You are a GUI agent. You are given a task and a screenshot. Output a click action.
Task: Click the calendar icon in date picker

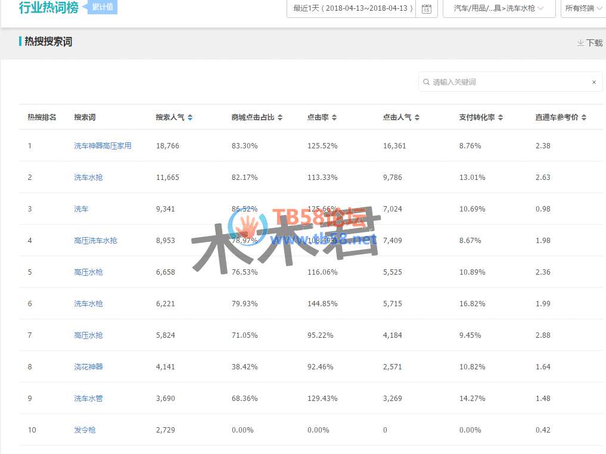point(426,8)
